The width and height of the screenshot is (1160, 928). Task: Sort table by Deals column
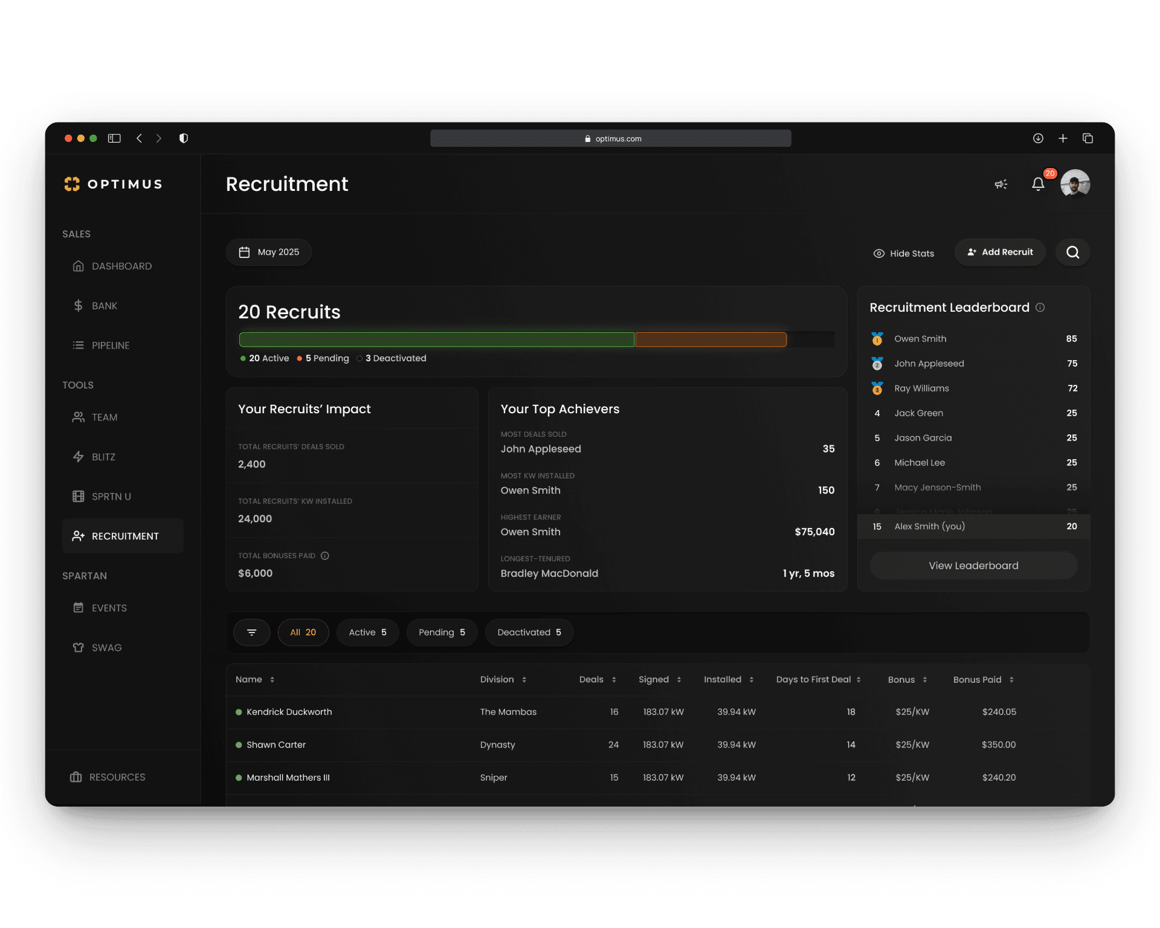point(598,680)
